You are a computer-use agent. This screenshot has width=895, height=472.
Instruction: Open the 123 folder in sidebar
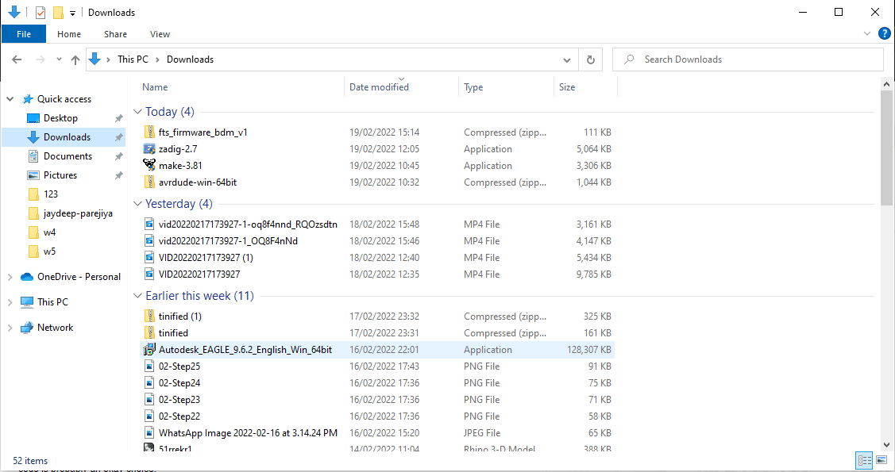click(x=51, y=194)
